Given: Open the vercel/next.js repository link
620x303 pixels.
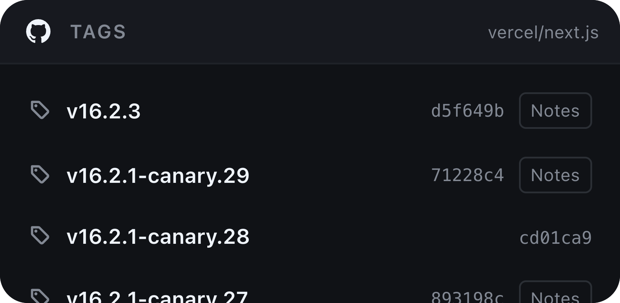Looking at the screenshot, I should [x=543, y=33].
